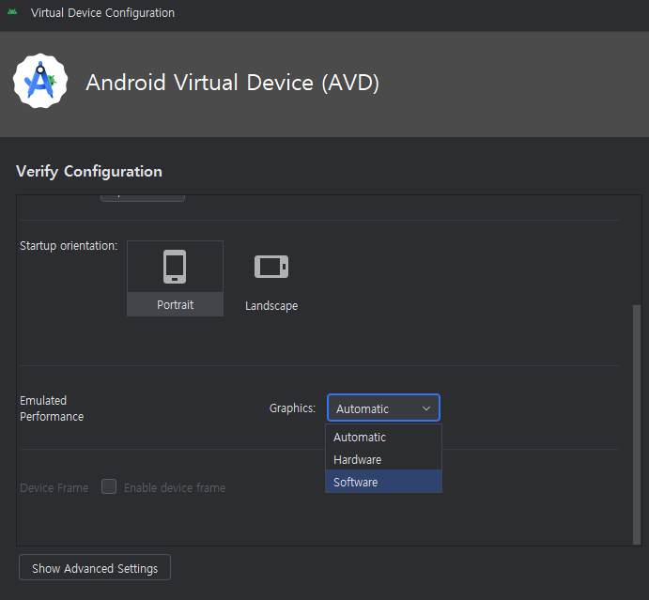Click the Graphics dropdown chevron arrow
649x600 pixels.
pos(425,408)
